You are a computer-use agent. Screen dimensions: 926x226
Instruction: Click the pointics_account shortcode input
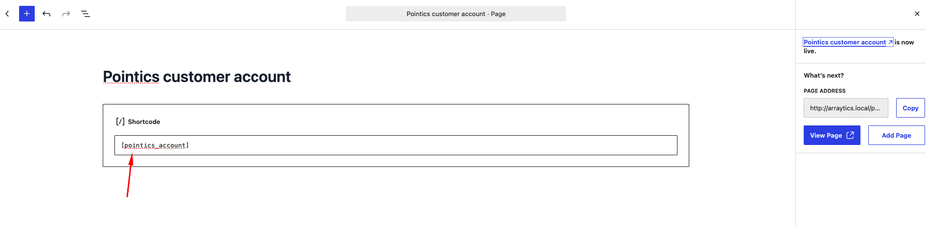pos(396,145)
